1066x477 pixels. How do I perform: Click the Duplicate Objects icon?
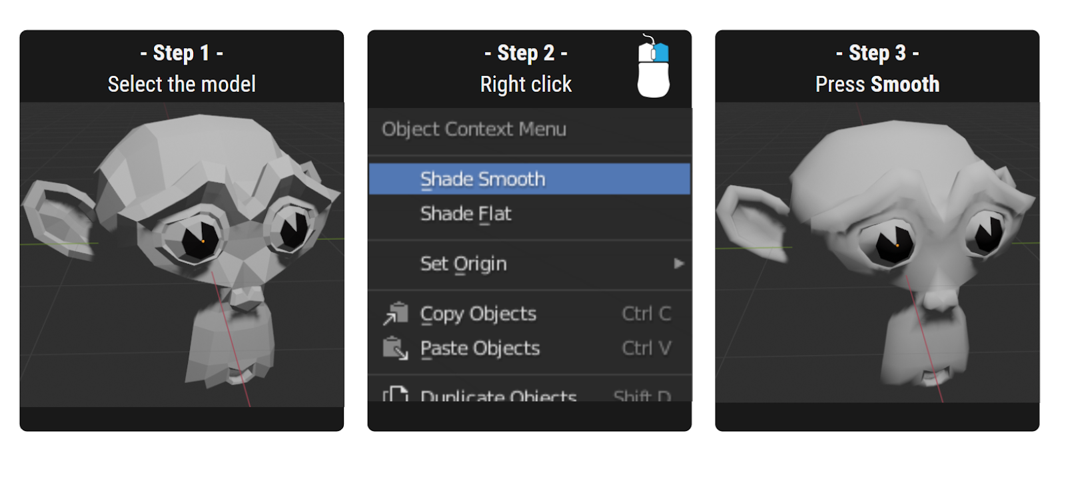point(396,394)
